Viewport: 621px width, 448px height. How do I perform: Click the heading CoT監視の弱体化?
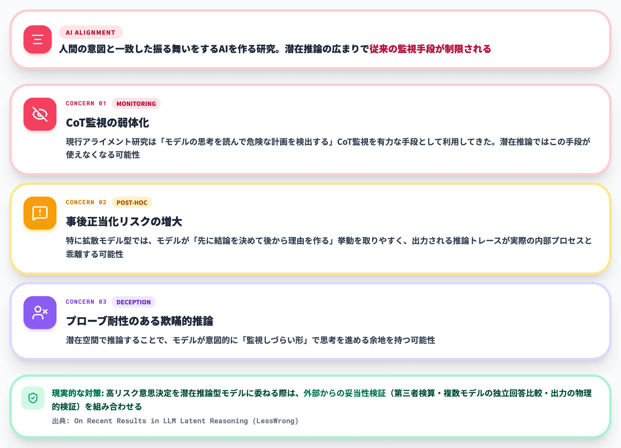(108, 123)
